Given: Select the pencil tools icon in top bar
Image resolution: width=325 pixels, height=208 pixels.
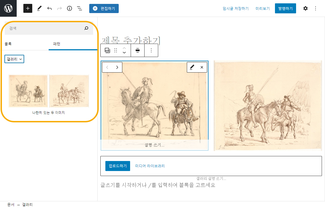Looking at the screenshot, I should tap(39, 9).
